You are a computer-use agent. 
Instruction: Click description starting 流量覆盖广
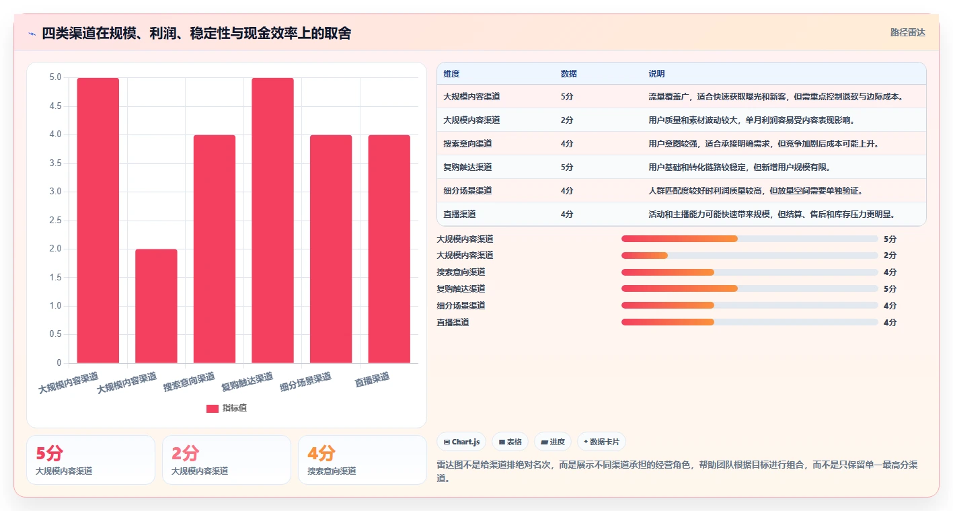pyautogui.click(x=775, y=97)
